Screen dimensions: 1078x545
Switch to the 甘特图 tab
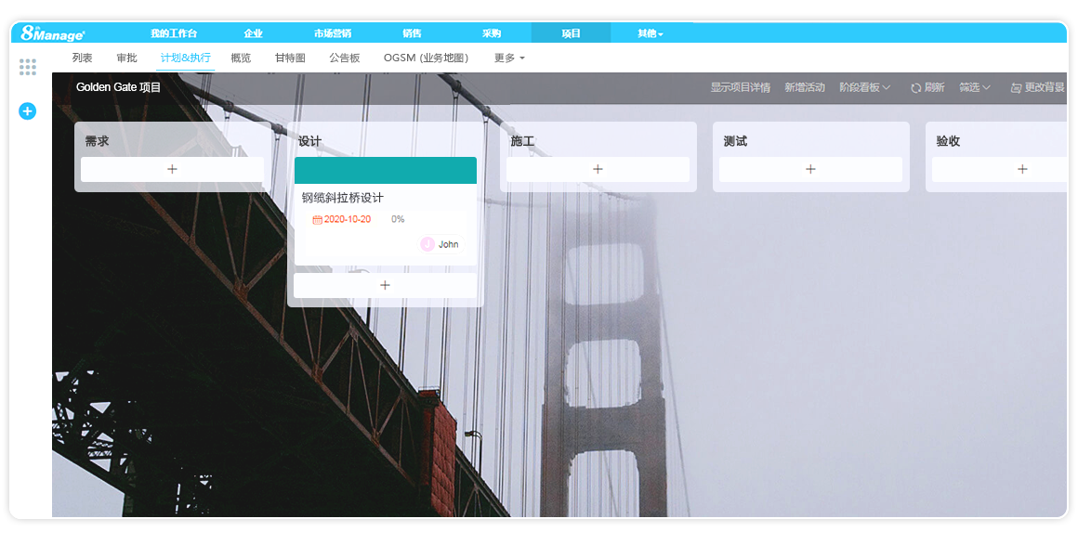290,57
